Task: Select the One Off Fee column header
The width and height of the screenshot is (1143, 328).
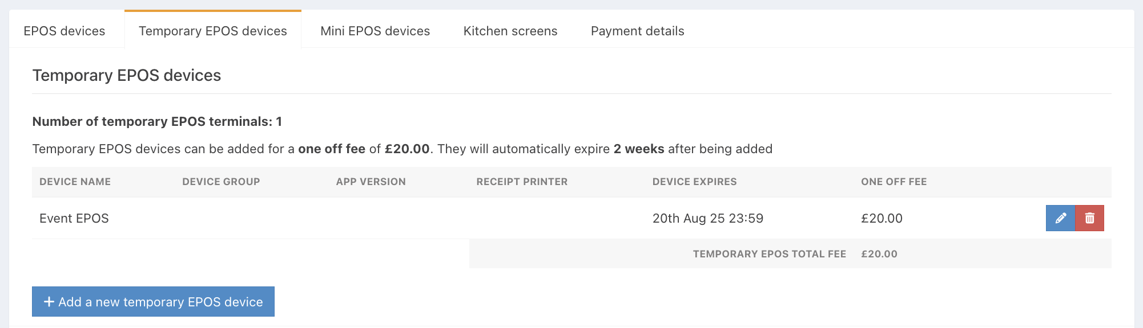Action: point(894,182)
